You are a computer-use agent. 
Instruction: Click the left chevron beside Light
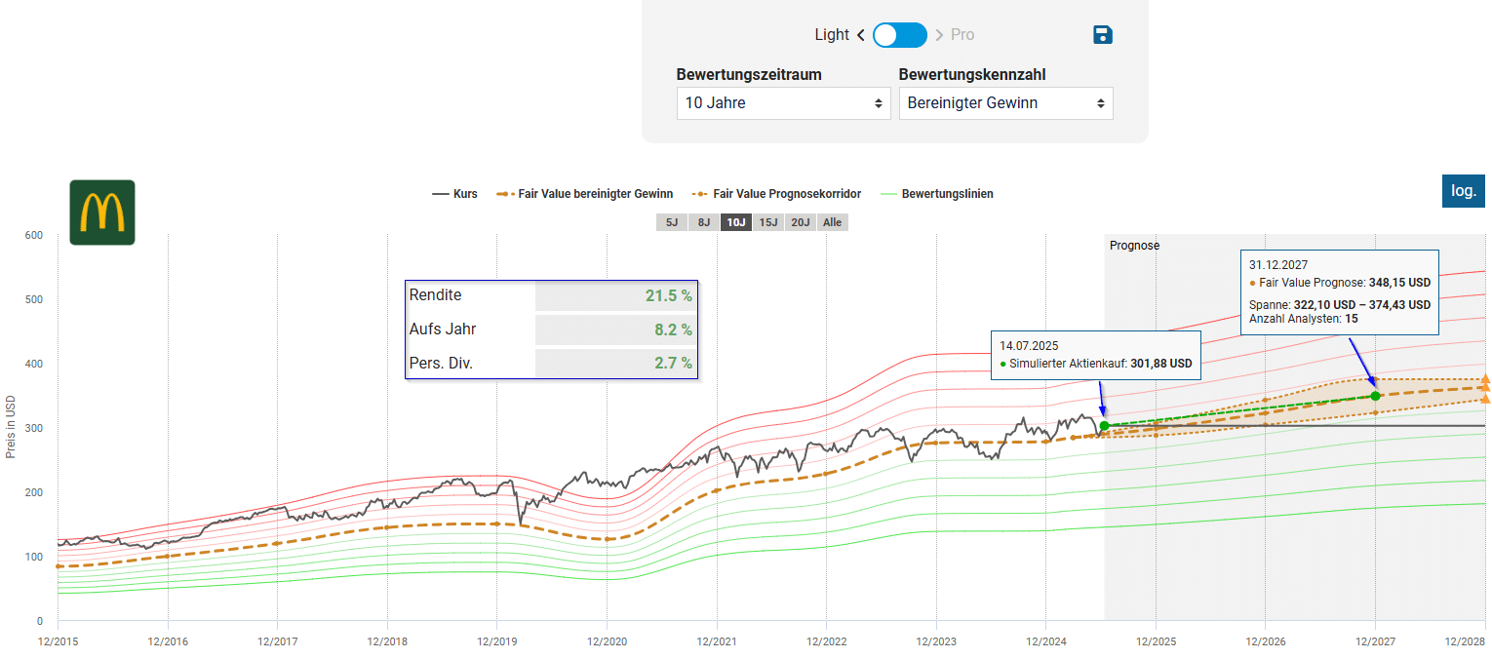pos(861,35)
